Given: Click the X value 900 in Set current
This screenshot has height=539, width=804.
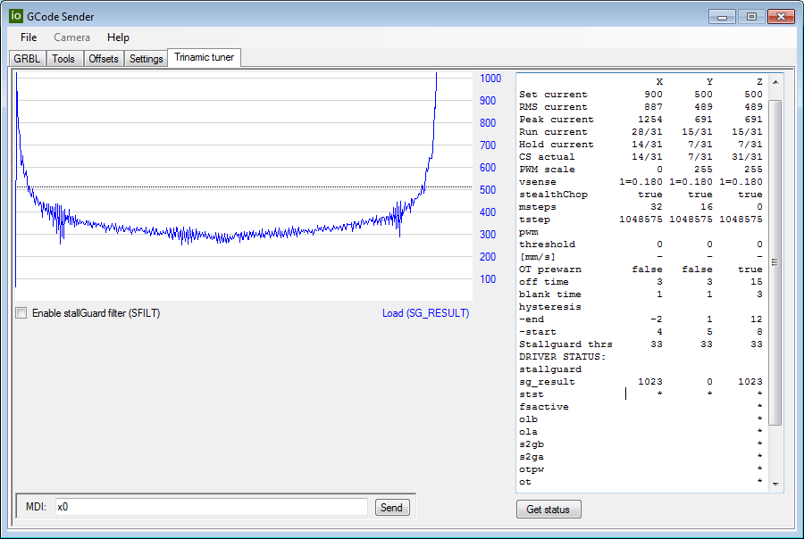Looking at the screenshot, I should click(x=653, y=95).
